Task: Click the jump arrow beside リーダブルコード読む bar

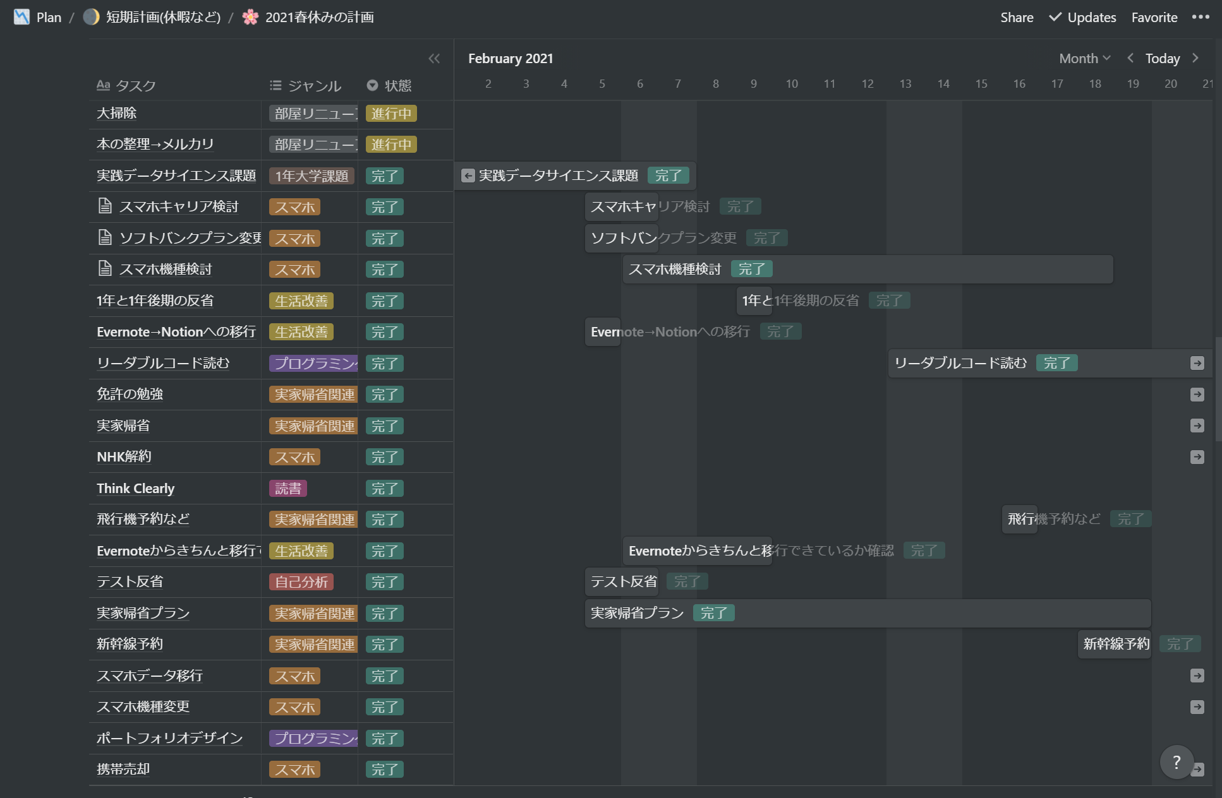Action: 1196,363
